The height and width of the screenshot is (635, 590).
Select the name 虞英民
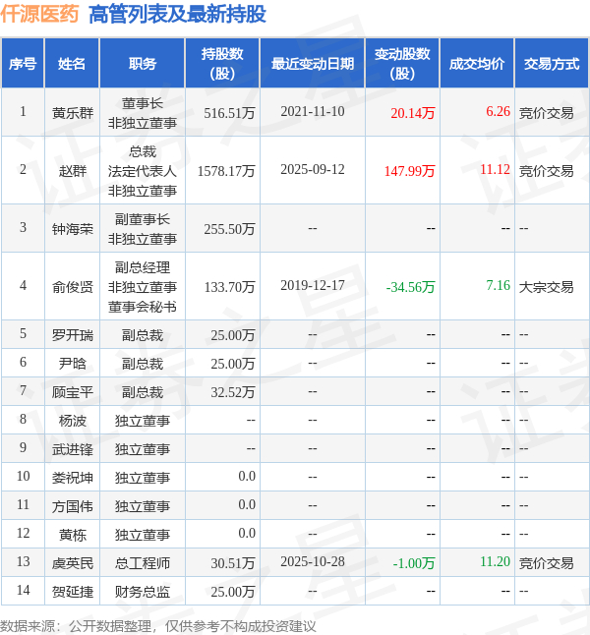pyautogui.click(x=73, y=563)
